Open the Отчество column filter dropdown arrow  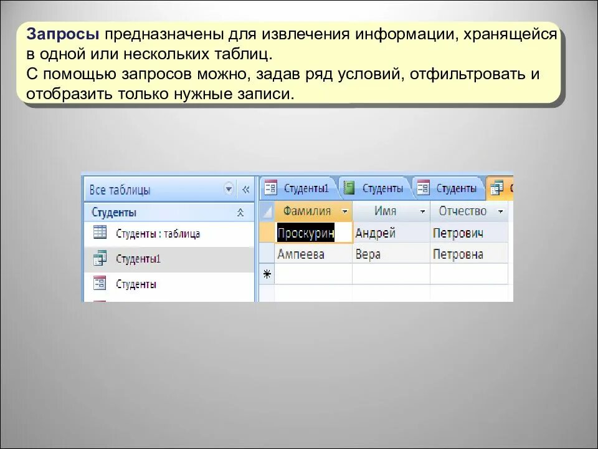coord(500,211)
